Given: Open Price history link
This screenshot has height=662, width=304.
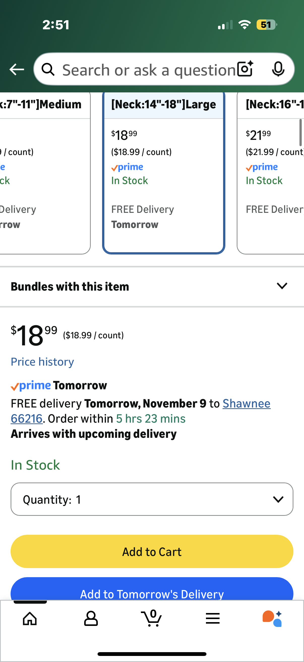Looking at the screenshot, I should (x=42, y=362).
